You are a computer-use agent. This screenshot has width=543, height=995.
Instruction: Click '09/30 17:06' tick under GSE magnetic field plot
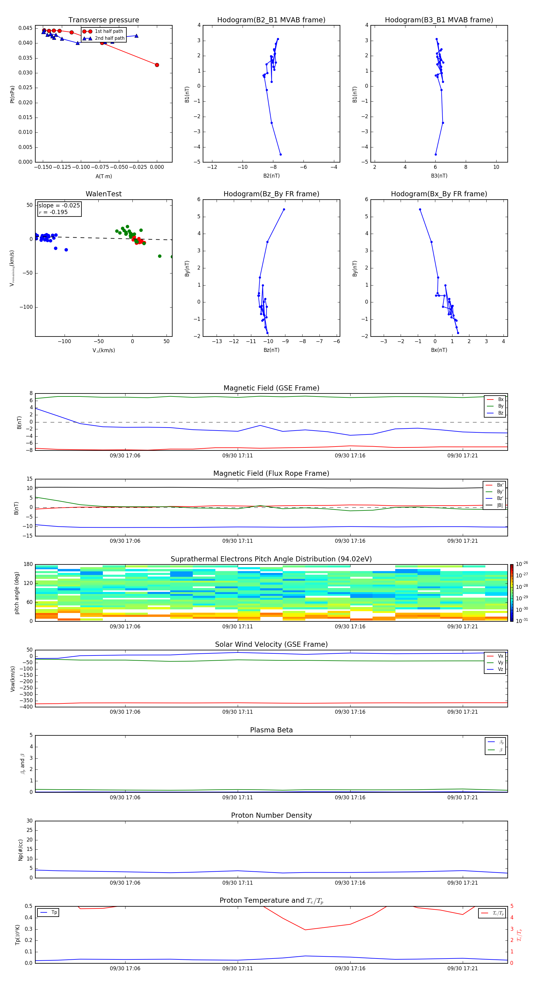coord(125,456)
